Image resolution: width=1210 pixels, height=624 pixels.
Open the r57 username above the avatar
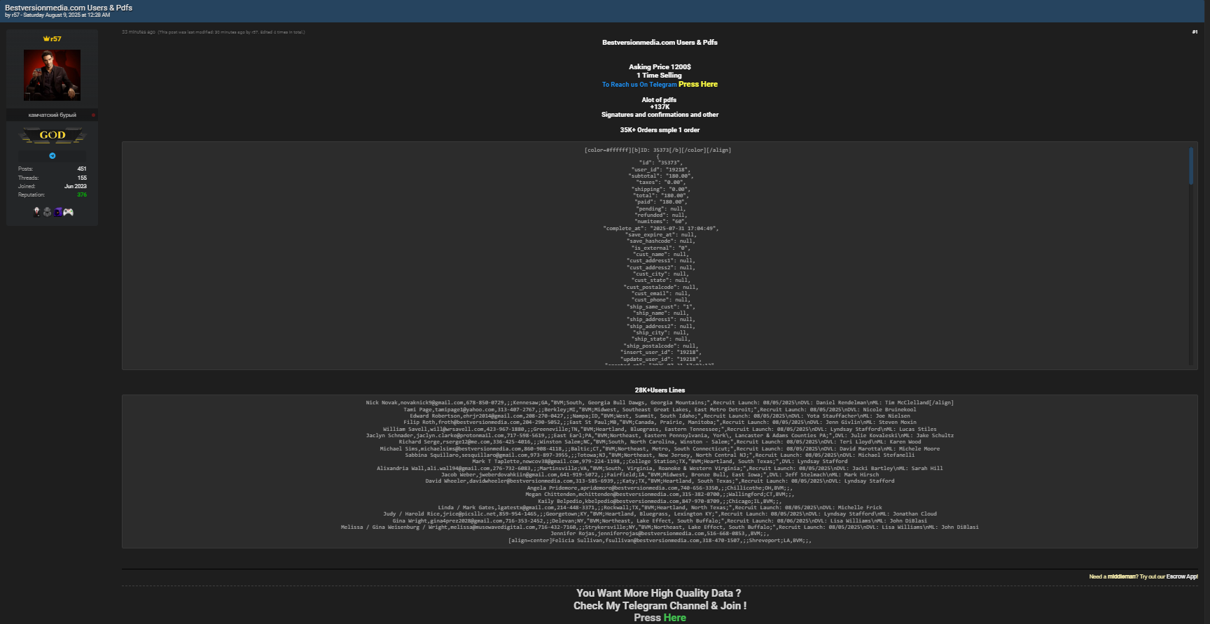coord(55,39)
